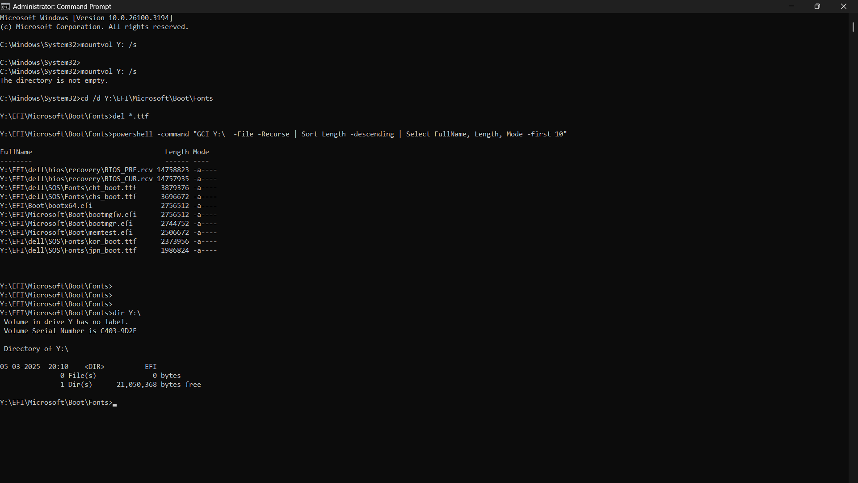The height and width of the screenshot is (483, 858).
Task: Click the length value 2506672
Action: [x=175, y=233]
